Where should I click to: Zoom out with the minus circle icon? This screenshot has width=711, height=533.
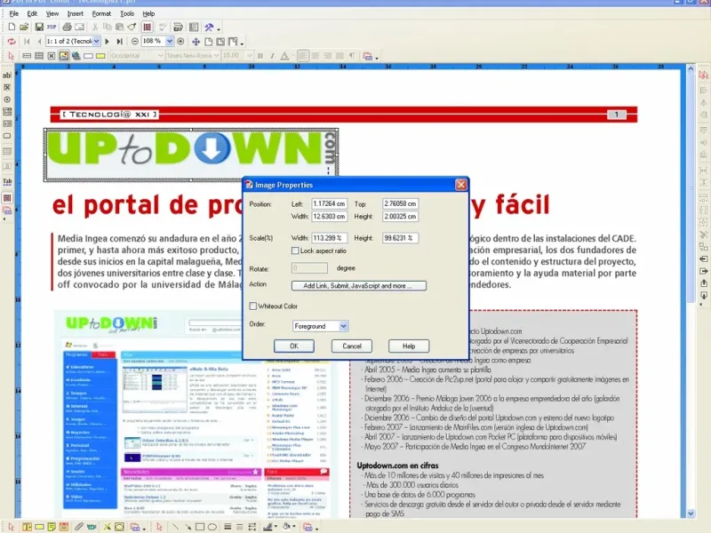point(135,41)
